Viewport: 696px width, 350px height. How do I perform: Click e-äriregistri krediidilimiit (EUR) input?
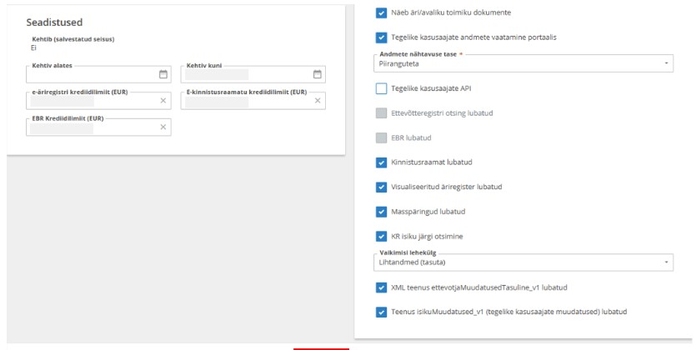[x=98, y=101]
